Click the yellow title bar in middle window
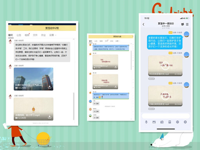Screen dimensions: 200x150 pyautogui.click(x=111, y=36)
